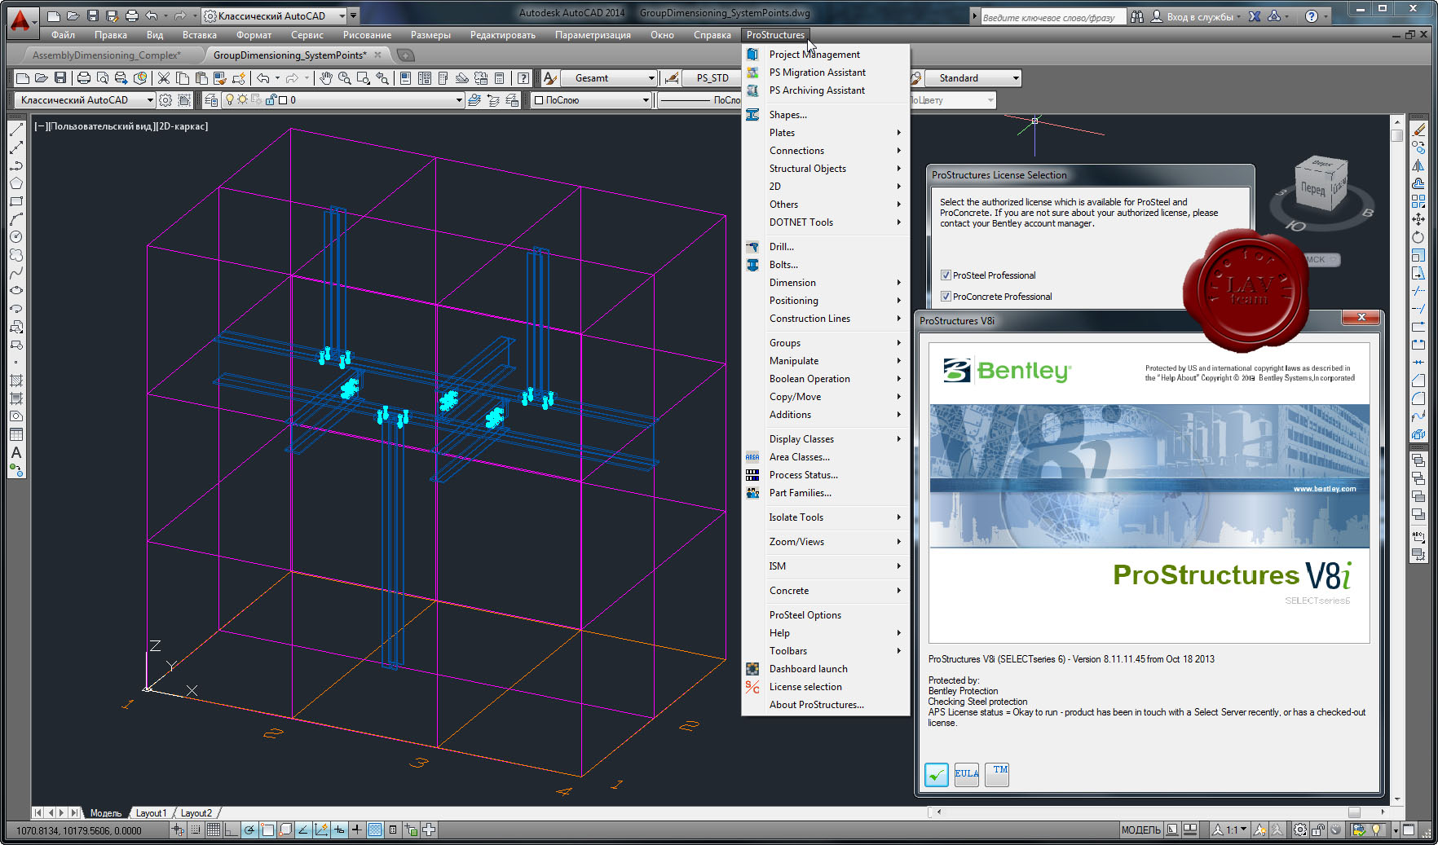Select the Multiline Text A tool

coord(15,452)
